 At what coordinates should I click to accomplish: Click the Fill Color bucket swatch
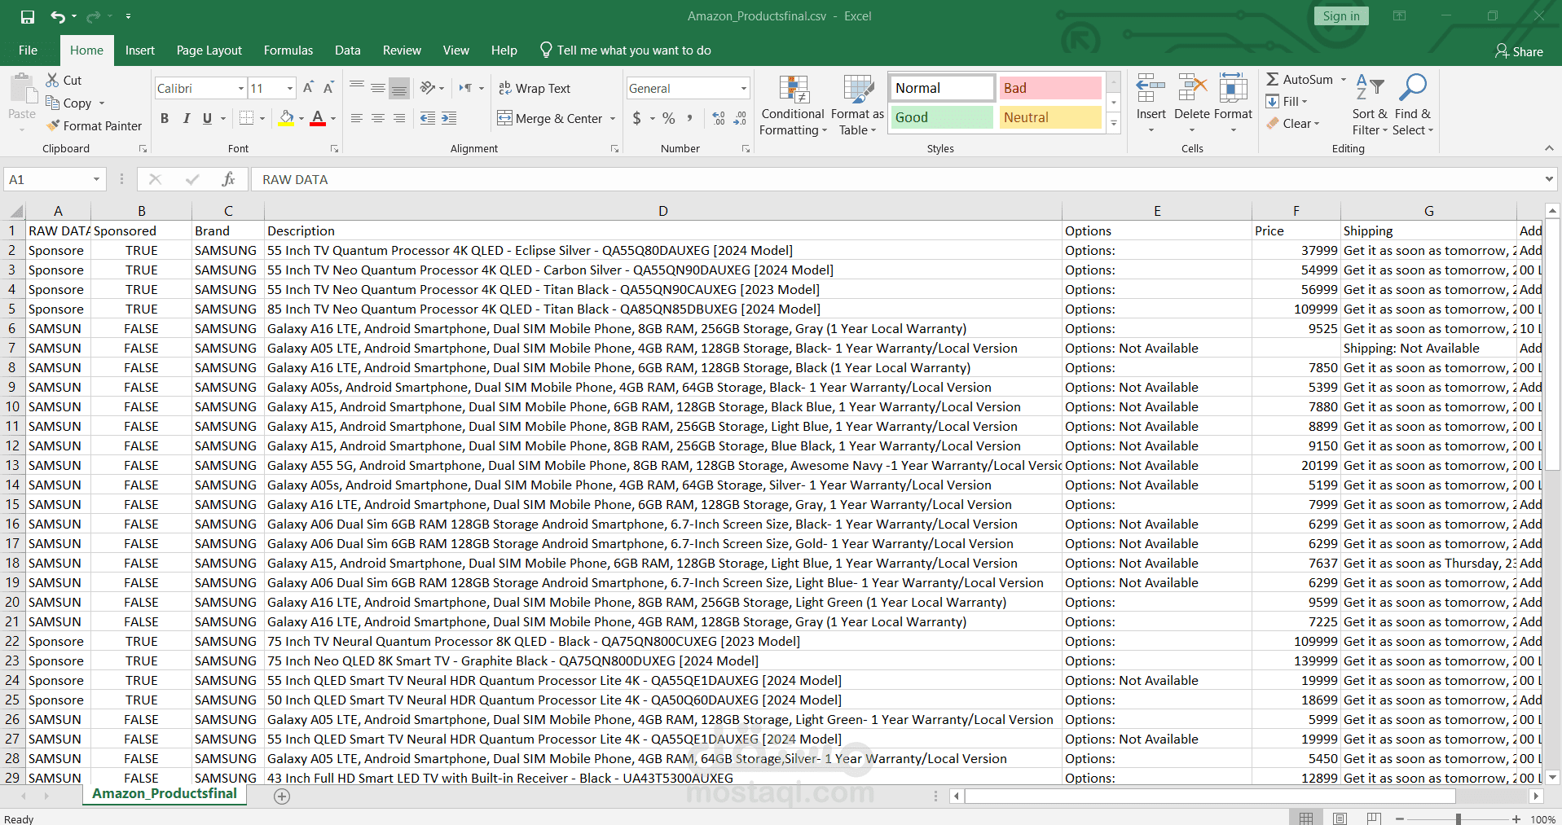pos(286,118)
